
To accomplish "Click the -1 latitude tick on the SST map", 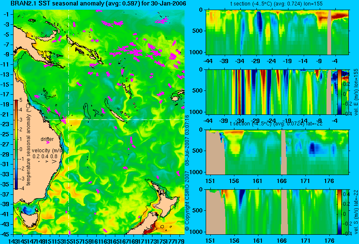I will (6, 14).
